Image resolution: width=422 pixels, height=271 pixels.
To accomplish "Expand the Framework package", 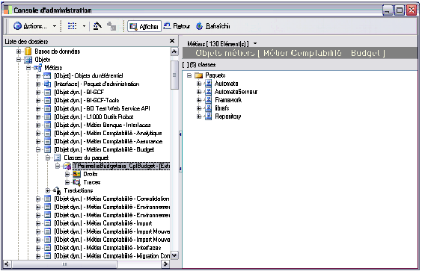I will tap(199, 100).
